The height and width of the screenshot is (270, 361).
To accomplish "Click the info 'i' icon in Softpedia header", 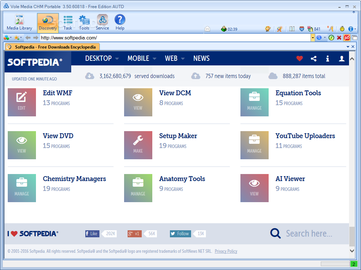I will tap(328, 59).
